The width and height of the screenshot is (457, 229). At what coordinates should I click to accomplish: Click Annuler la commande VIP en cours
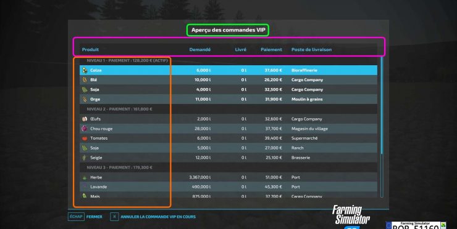point(158,217)
